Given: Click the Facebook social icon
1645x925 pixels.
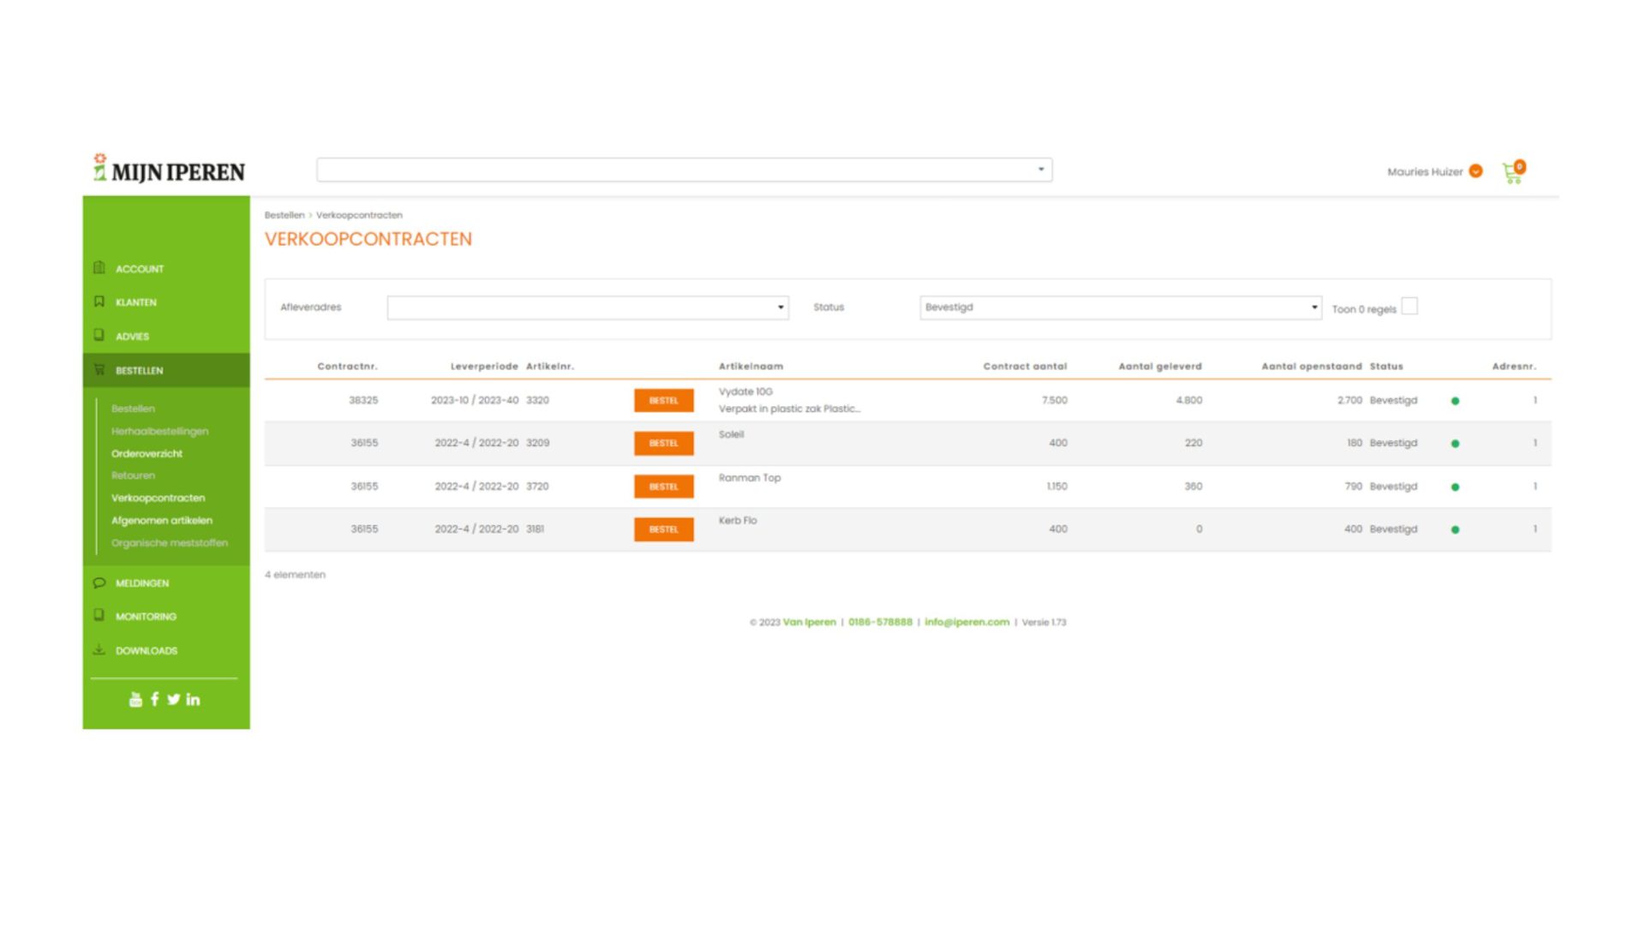Looking at the screenshot, I should [155, 699].
